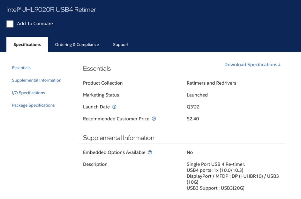
Task: Click the Recommended Customer Price help icon
Action: point(154,119)
